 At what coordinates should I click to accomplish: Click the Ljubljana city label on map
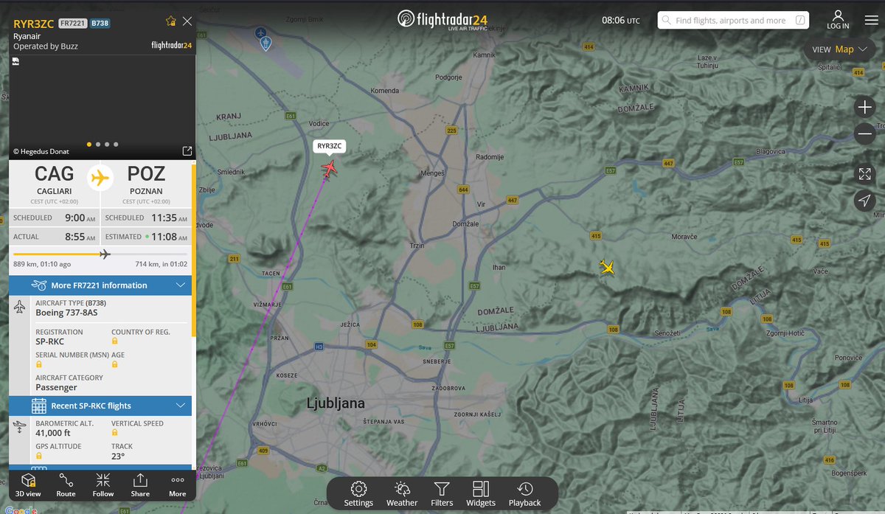(336, 403)
